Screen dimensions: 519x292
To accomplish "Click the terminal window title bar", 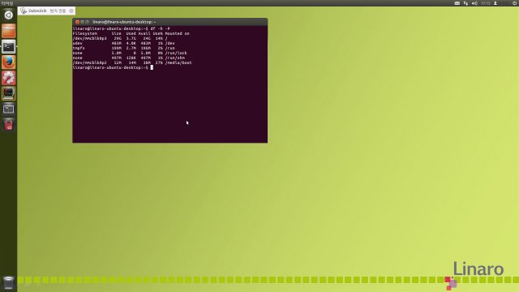I will 169,22.
